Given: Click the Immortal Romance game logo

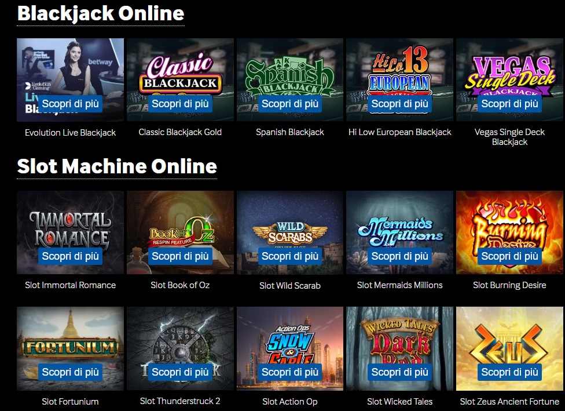Looking at the screenshot, I should (x=70, y=229).
